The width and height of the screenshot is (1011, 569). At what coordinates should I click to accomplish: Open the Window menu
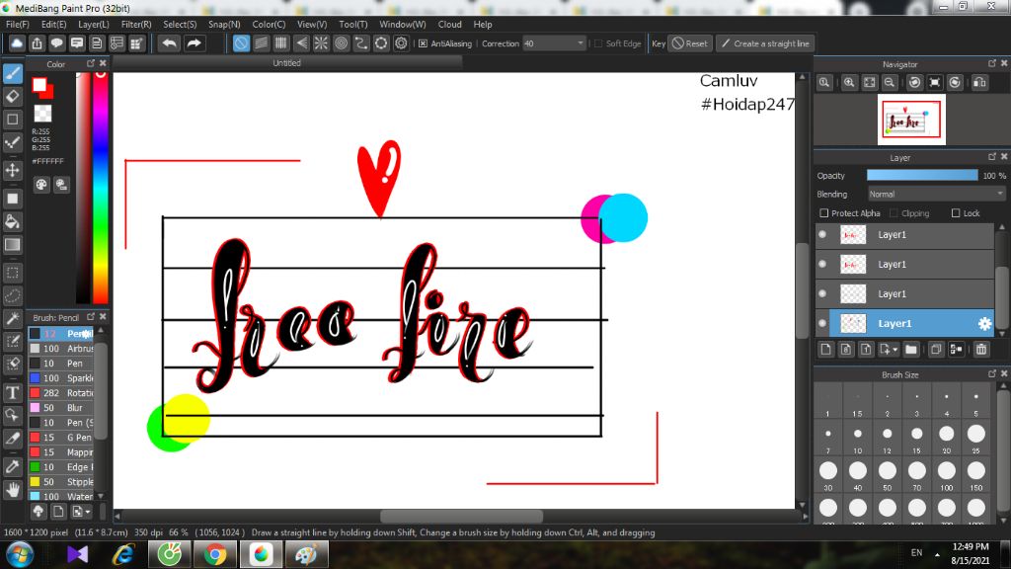click(403, 24)
